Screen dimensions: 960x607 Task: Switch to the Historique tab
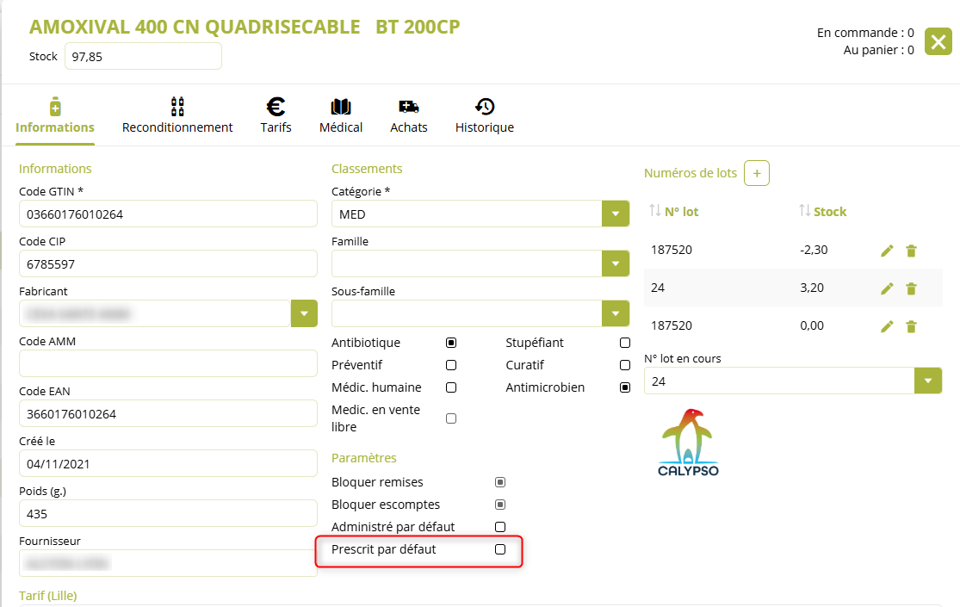(x=484, y=115)
